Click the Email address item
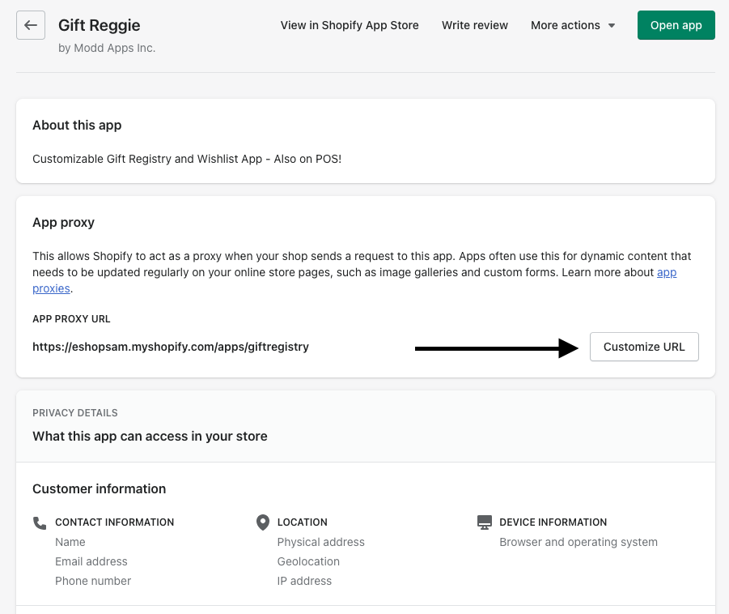The image size is (729, 614). pyautogui.click(x=91, y=561)
